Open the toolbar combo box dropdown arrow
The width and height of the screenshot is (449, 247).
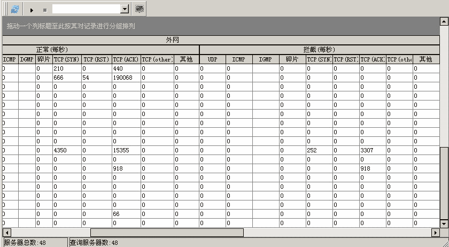(x=125, y=9)
